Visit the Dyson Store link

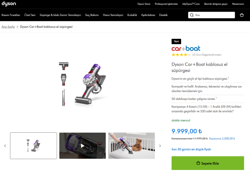[x=144, y=4]
